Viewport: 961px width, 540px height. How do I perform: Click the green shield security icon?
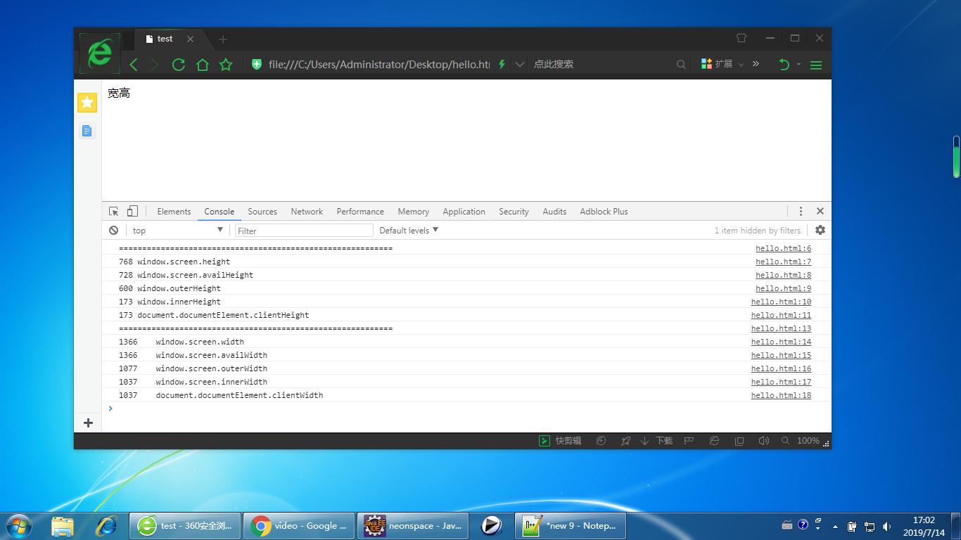pyautogui.click(x=257, y=64)
